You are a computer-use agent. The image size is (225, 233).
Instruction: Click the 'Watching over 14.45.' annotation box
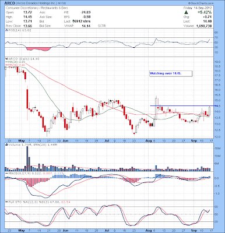tap(171, 73)
